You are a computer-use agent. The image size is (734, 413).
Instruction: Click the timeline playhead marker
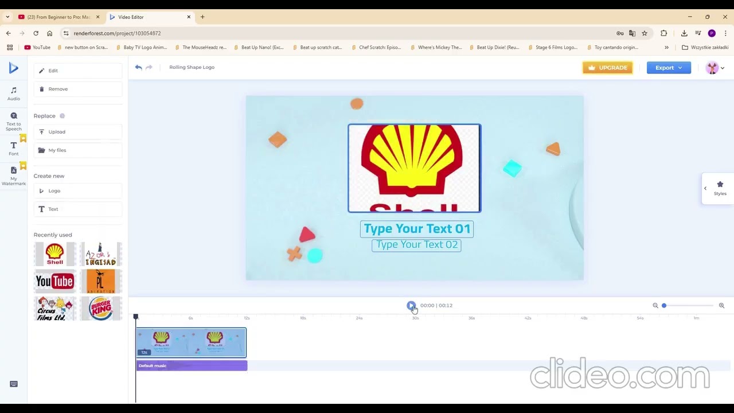click(136, 317)
